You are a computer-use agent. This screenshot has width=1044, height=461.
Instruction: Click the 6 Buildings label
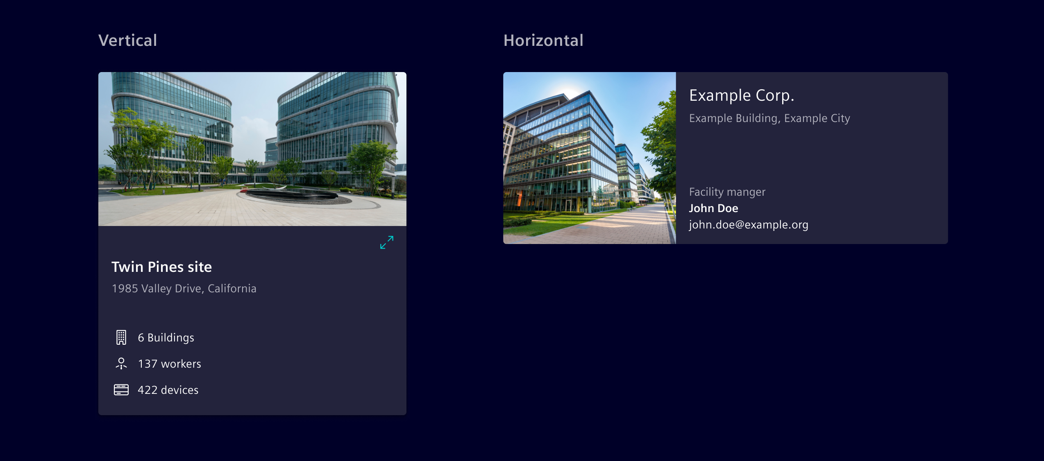click(166, 338)
